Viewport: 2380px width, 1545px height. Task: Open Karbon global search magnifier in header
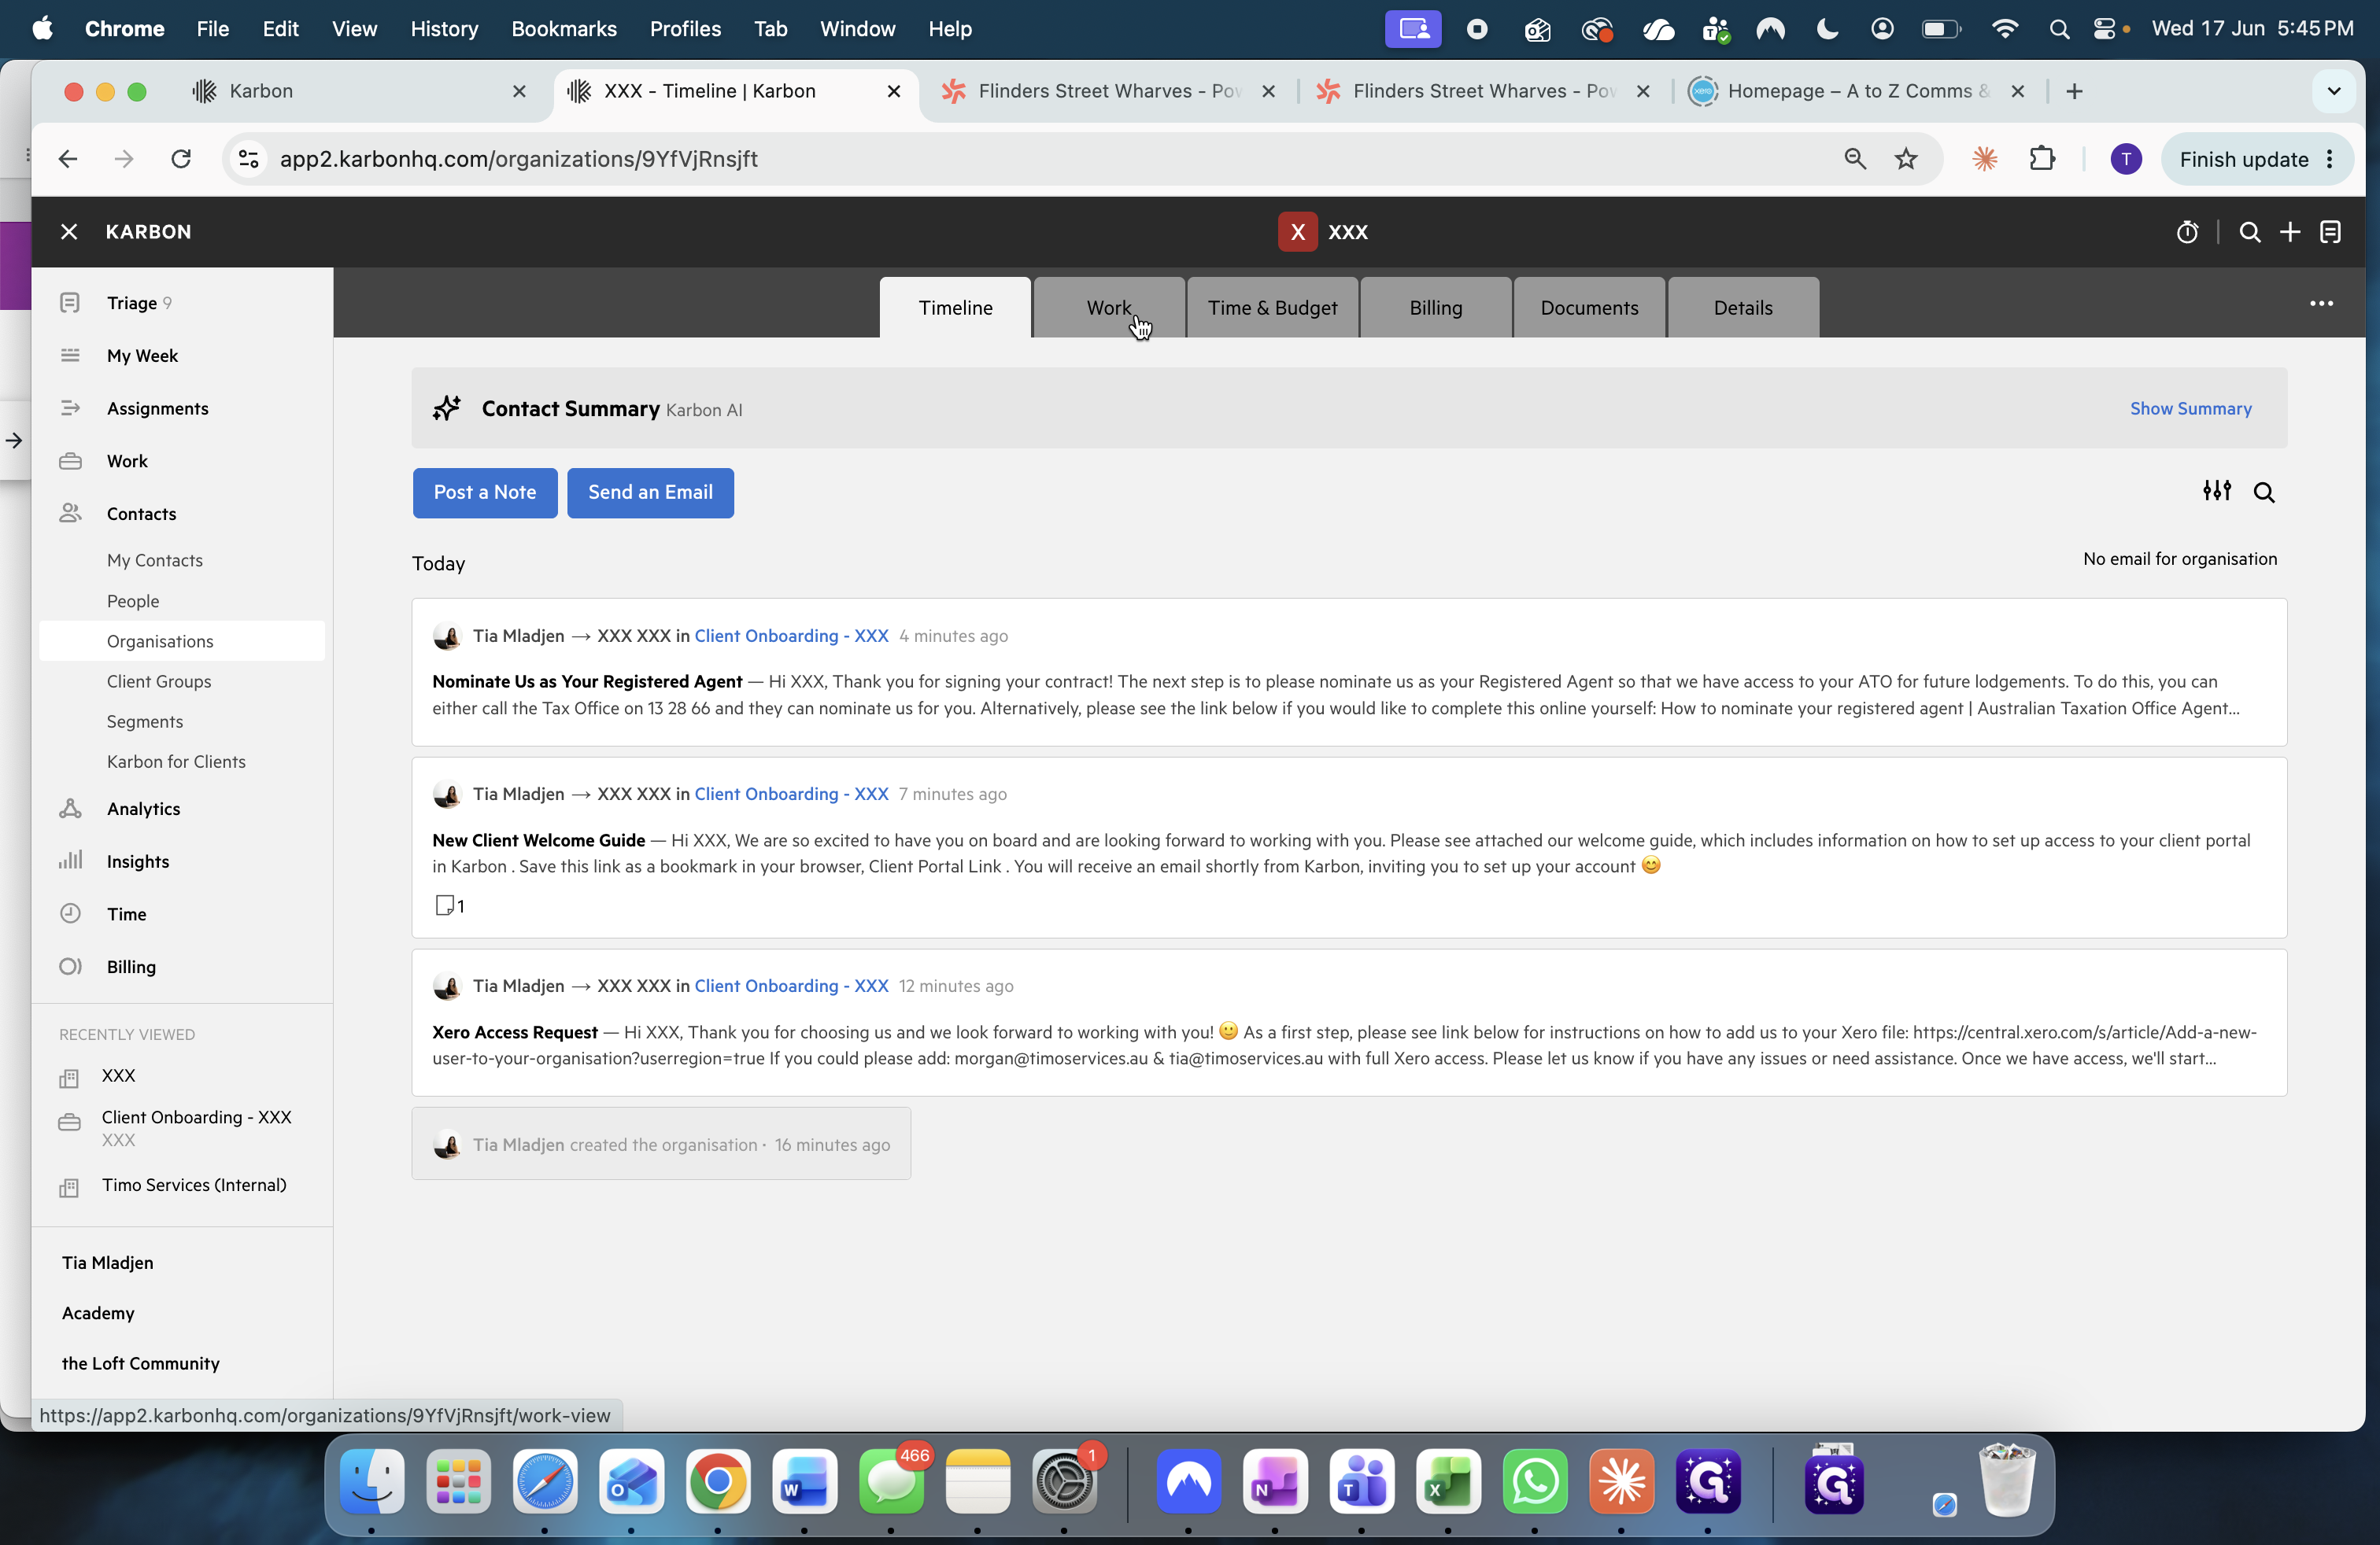2250,232
